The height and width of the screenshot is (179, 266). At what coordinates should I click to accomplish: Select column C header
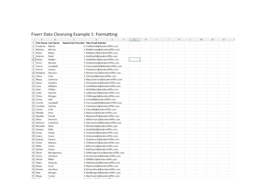(74, 40)
